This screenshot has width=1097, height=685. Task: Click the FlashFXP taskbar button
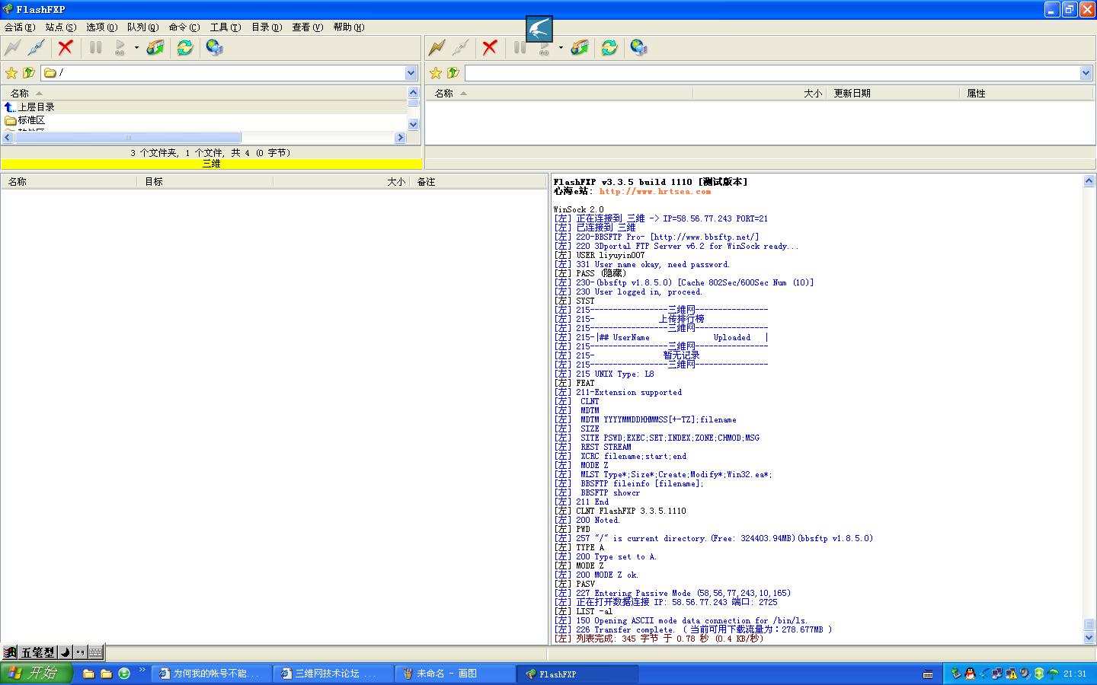[577, 674]
